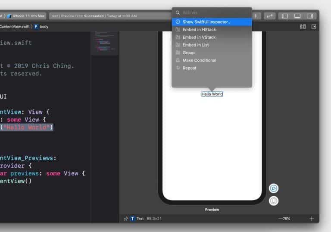Click the code review arrows button
This screenshot has width=331, height=232.
pos(269,16)
